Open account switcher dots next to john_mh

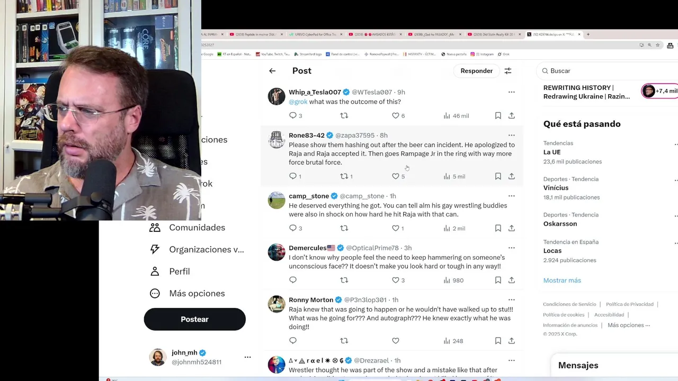[x=247, y=357]
